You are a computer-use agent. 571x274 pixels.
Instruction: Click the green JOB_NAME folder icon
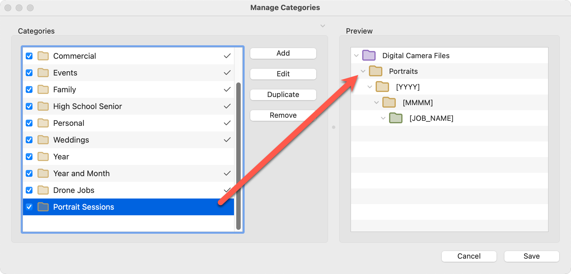396,118
